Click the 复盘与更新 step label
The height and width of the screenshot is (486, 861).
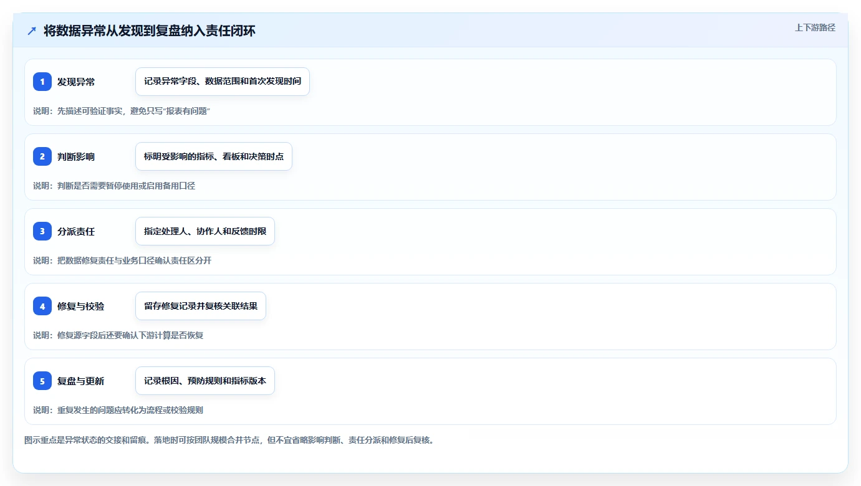[x=81, y=381]
